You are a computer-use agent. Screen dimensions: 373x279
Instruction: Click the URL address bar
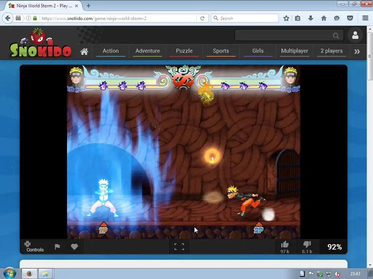(119, 18)
